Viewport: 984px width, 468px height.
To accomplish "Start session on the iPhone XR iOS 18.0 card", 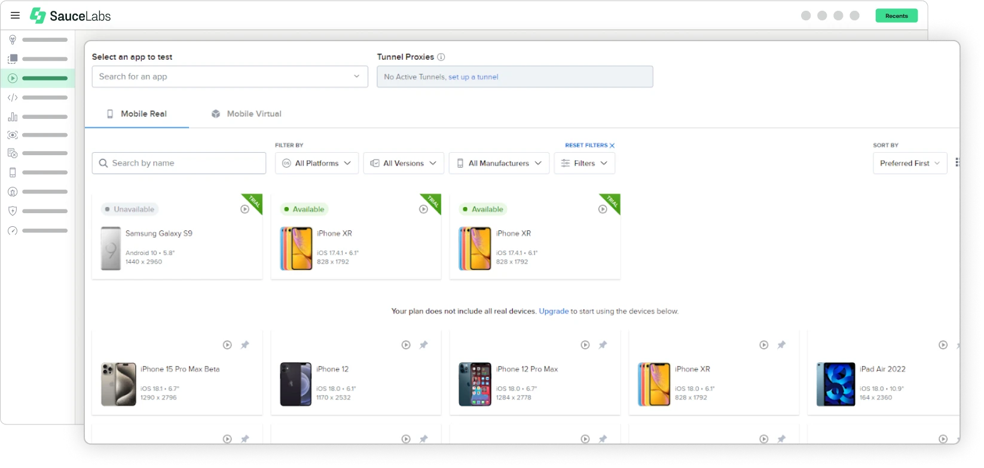I will click(x=764, y=345).
